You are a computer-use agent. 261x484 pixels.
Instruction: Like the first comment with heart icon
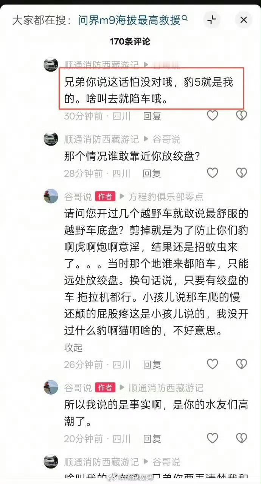tap(212, 115)
